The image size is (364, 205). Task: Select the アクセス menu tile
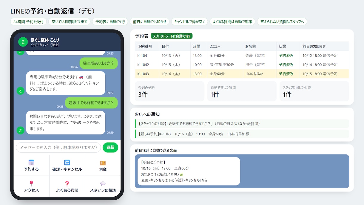point(31,186)
